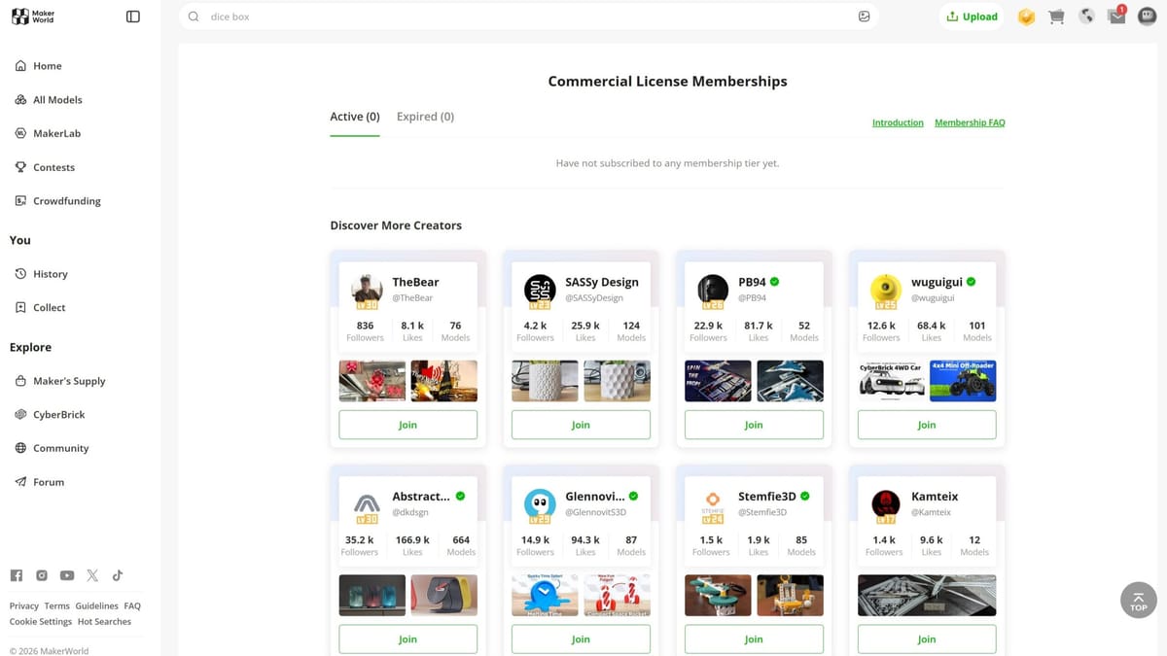Click the globe language icon in header
1167x656 pixels.
[x=1086, y=17]
